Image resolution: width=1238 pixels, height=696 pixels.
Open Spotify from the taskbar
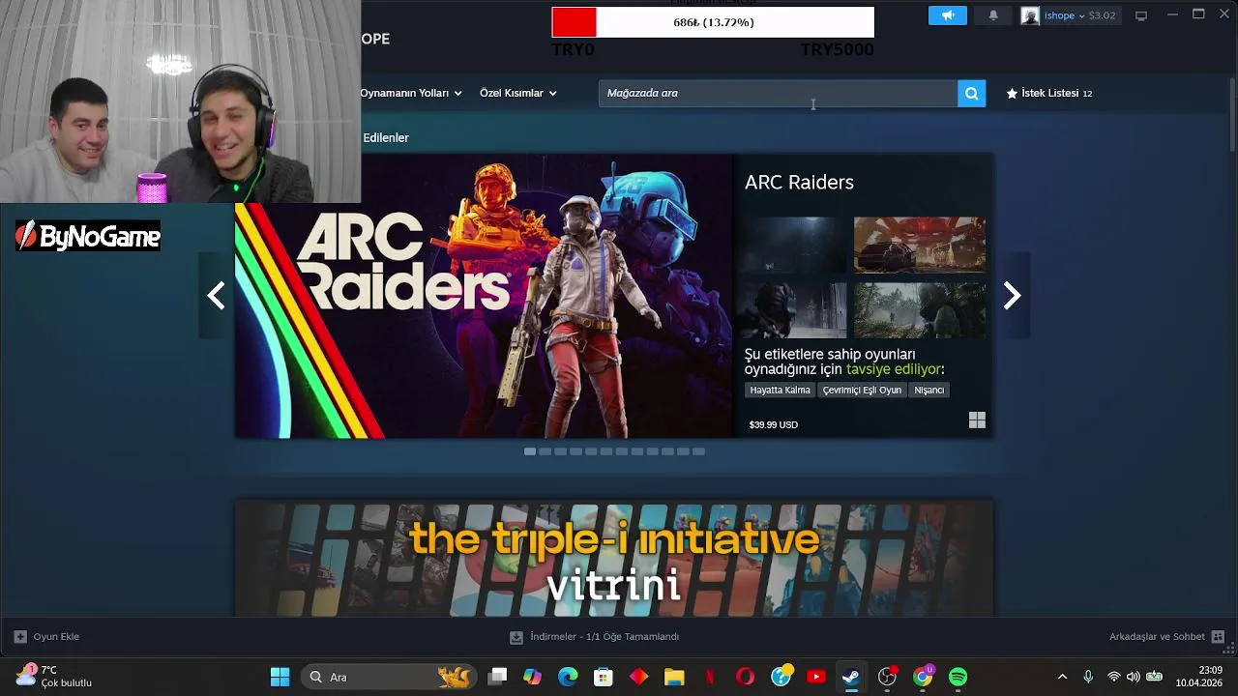tap(958, 677)
